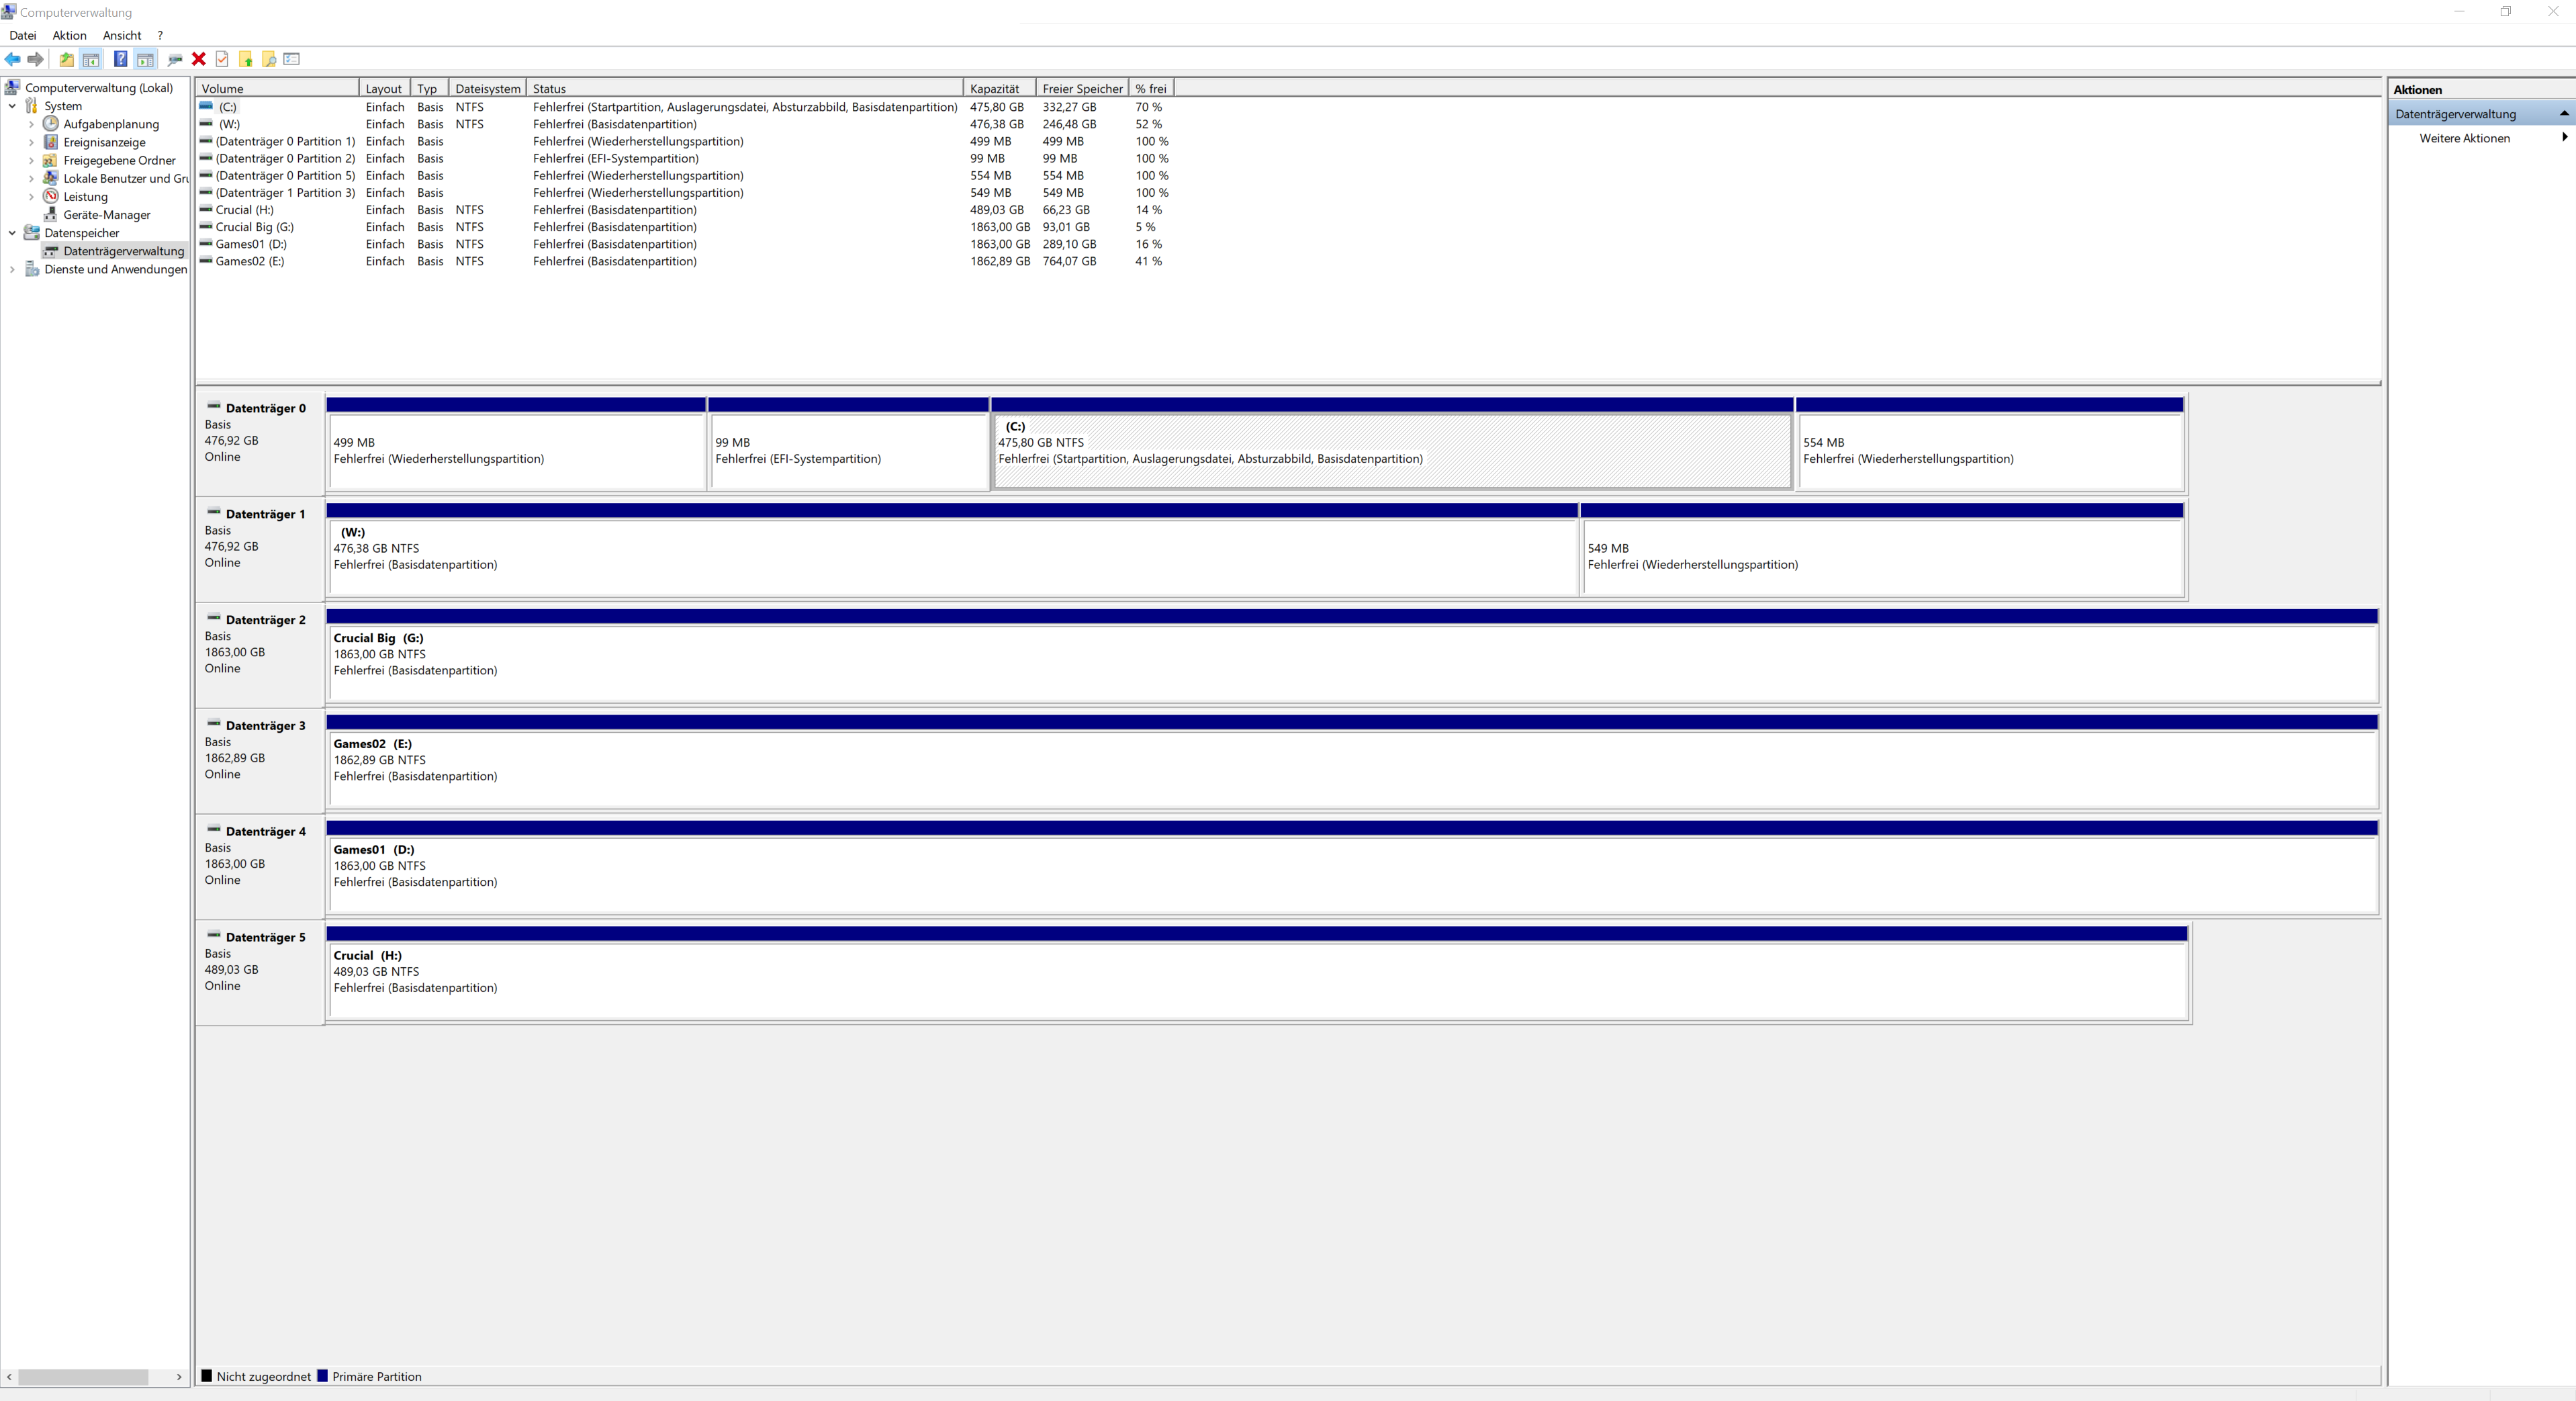Image resolution: width=2576 pixels, height=1401 pixels.
Task: Open the Aktion menu
Action: (69, 35)
